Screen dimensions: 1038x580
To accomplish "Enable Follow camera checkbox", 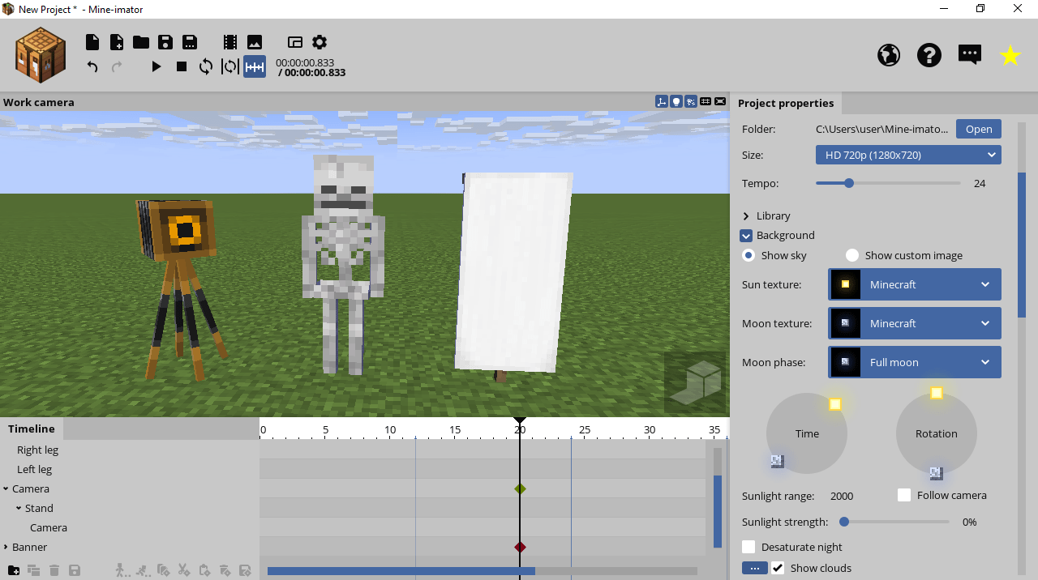I will point(904,495).
